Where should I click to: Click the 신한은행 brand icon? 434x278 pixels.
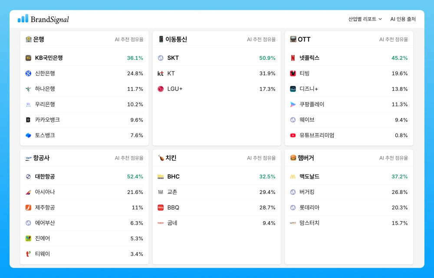[28, 74]
